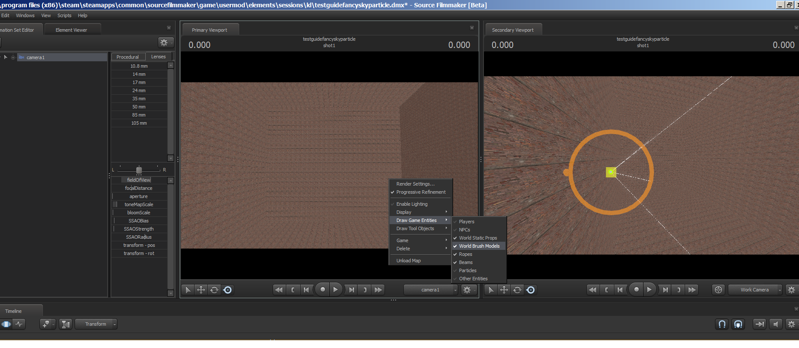799x348 pixels.
Task: Choose the 50 mm lens preset
Action: point(139,107)
